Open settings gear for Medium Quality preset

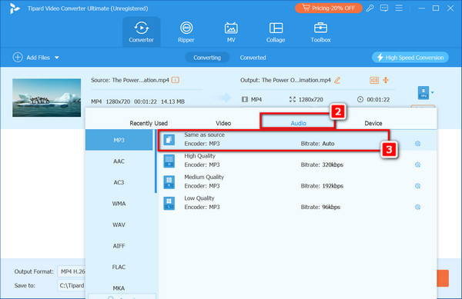coord(417,186)
